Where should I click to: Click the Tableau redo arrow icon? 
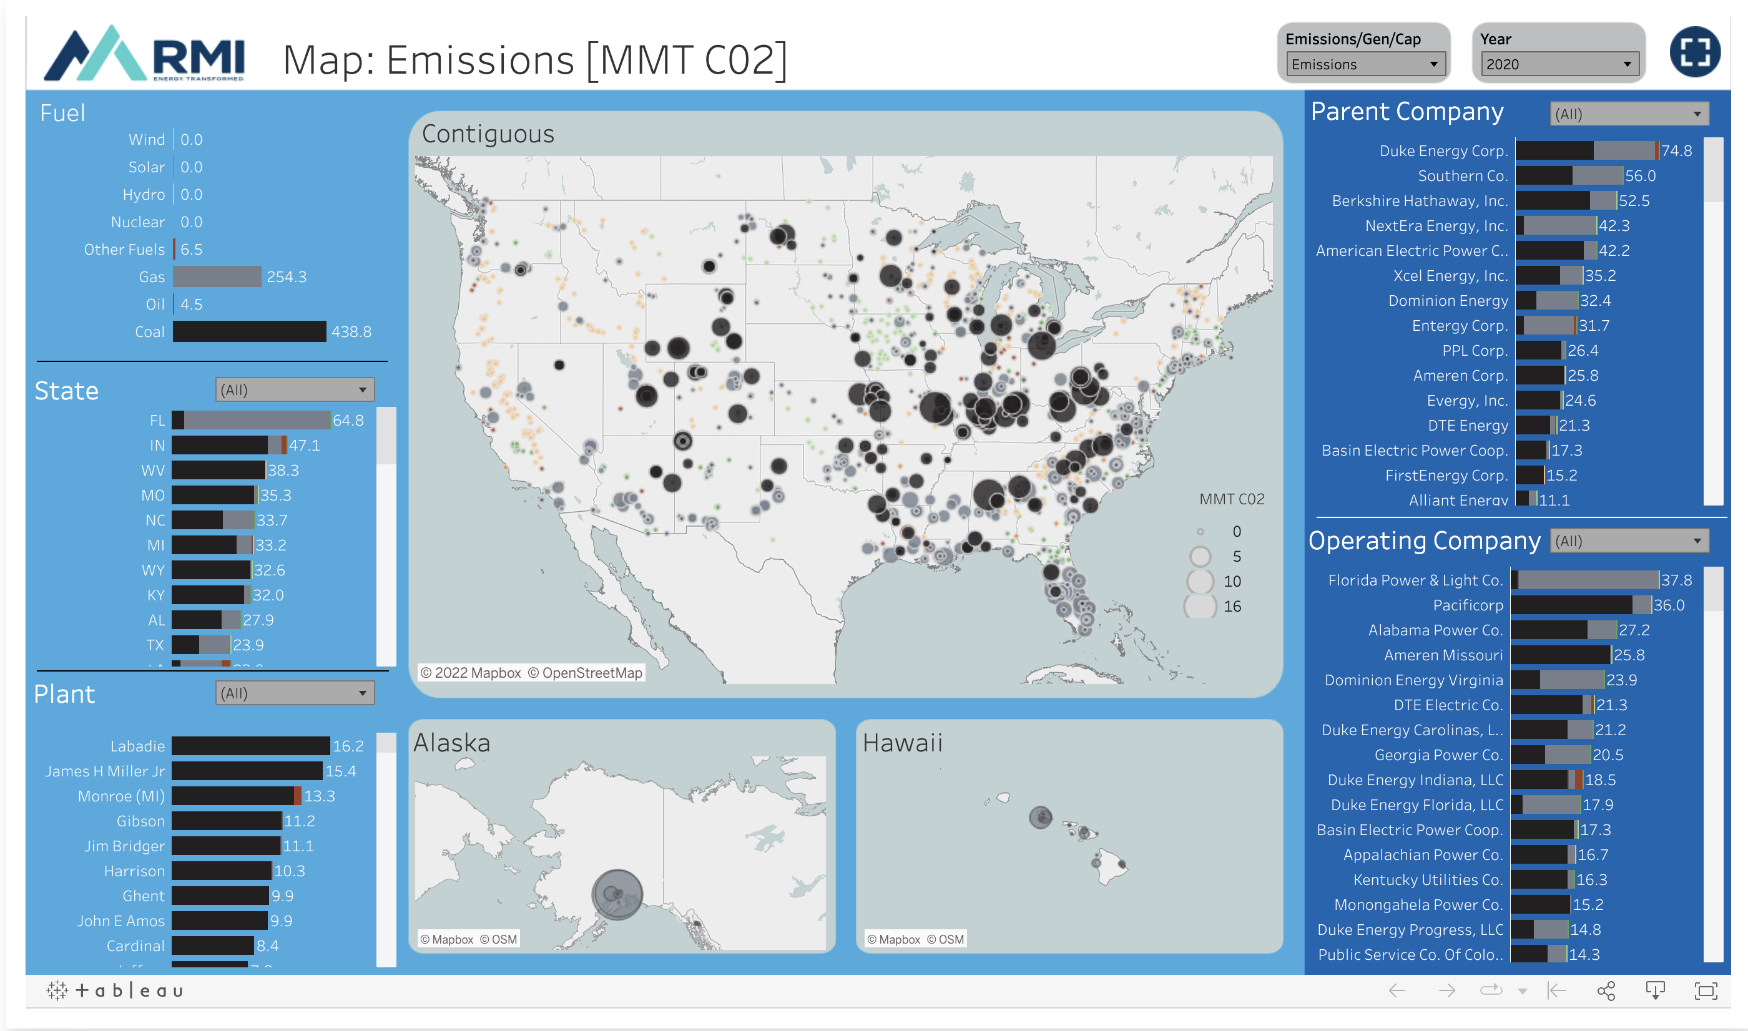click(x=1447, y=990)
